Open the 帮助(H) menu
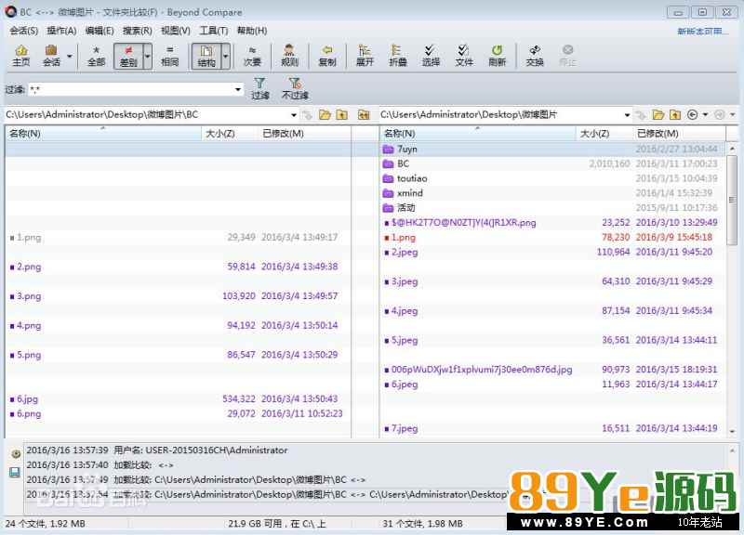 252,31
